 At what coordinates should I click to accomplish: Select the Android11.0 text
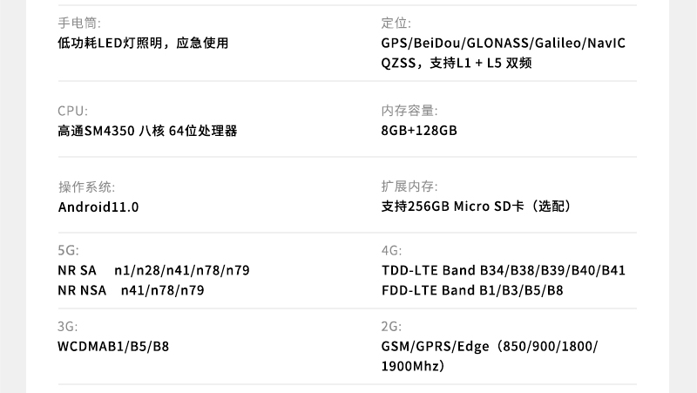(98, 207)
